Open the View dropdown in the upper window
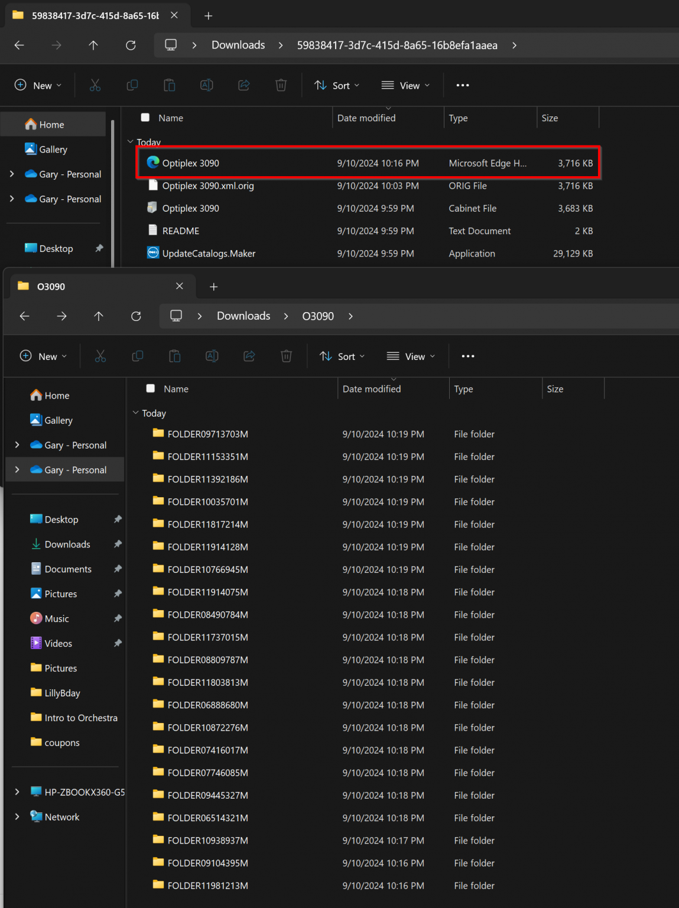The image size is (679, 908). tap(405, 86)
